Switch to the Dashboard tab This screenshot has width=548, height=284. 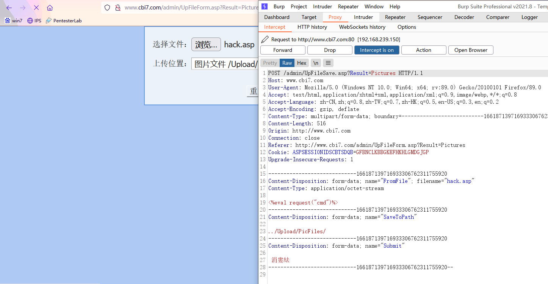point(277,17)
